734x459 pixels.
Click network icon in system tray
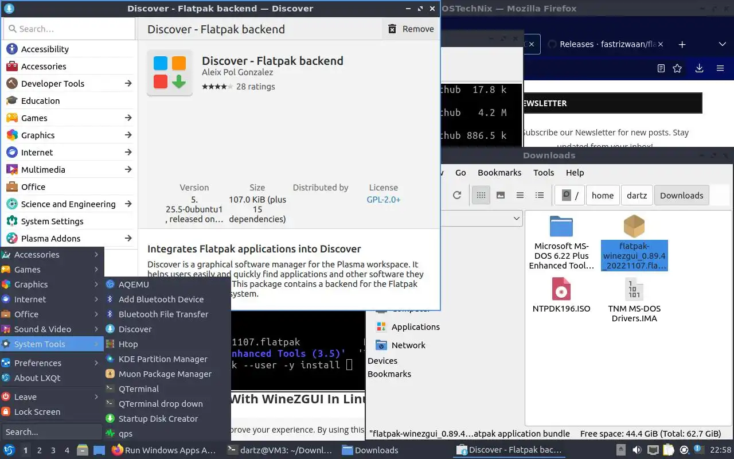tap(653, 450)
